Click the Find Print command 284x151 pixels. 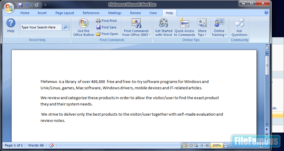pos(106,21)
